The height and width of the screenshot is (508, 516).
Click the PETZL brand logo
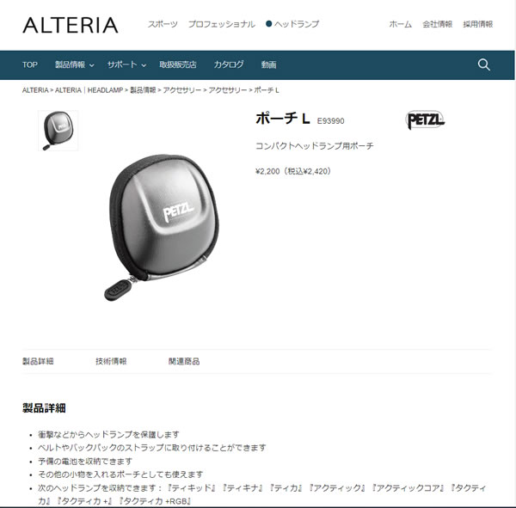point(425,119)
